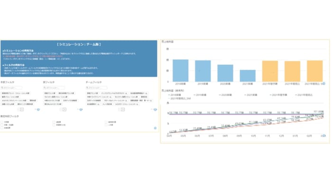Open settings gear under 部フィルタ chips
332x187 pixels.
[x=81, y=110]
